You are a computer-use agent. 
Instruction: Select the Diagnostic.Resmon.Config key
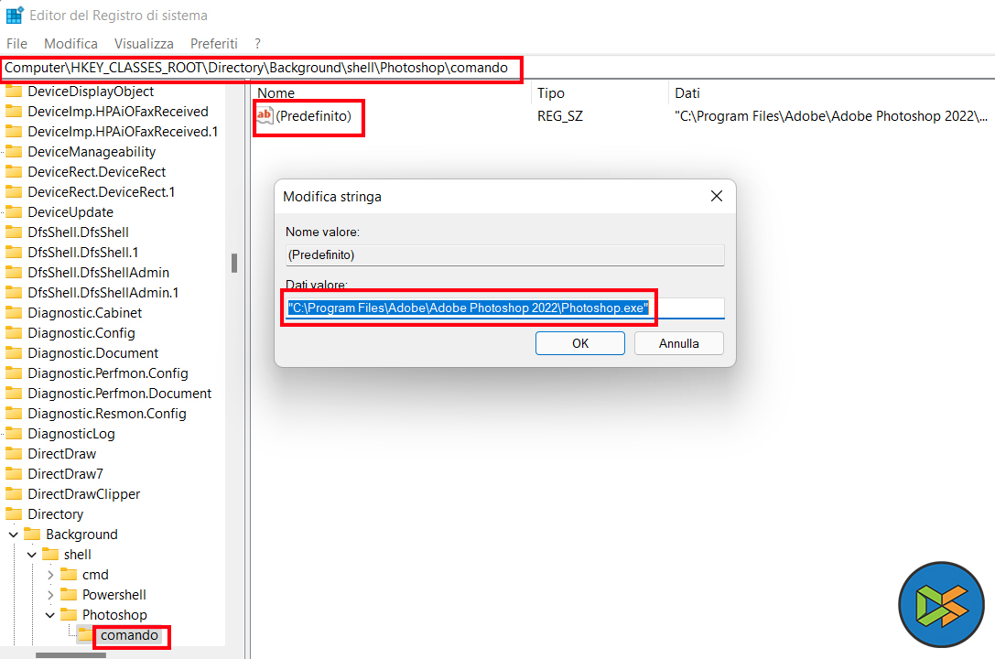[106, 414]
